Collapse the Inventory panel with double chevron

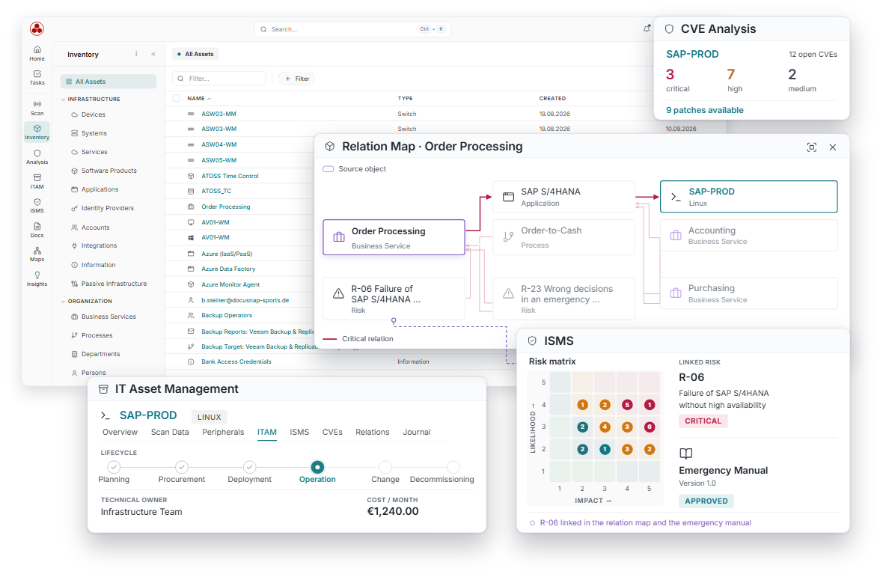click(153, 54)
